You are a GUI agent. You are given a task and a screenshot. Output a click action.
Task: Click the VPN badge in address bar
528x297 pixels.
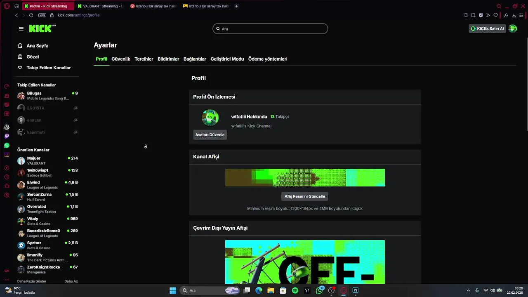pyautogui.click(x=42, y=15)
